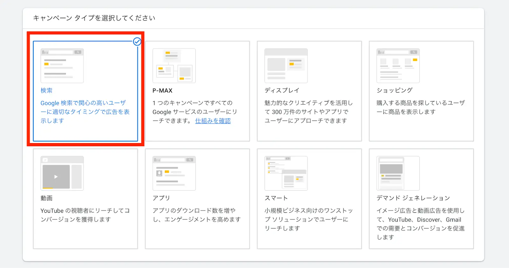Choose the ディスプレイ title text
The height and width of the screenshot is (268, 509).
point(282,90)
